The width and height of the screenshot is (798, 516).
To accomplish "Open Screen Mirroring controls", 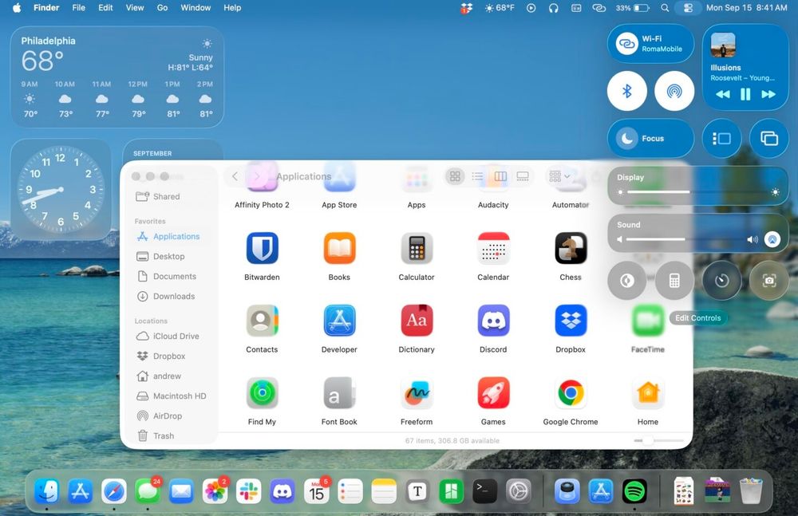I will click(769, 138).
